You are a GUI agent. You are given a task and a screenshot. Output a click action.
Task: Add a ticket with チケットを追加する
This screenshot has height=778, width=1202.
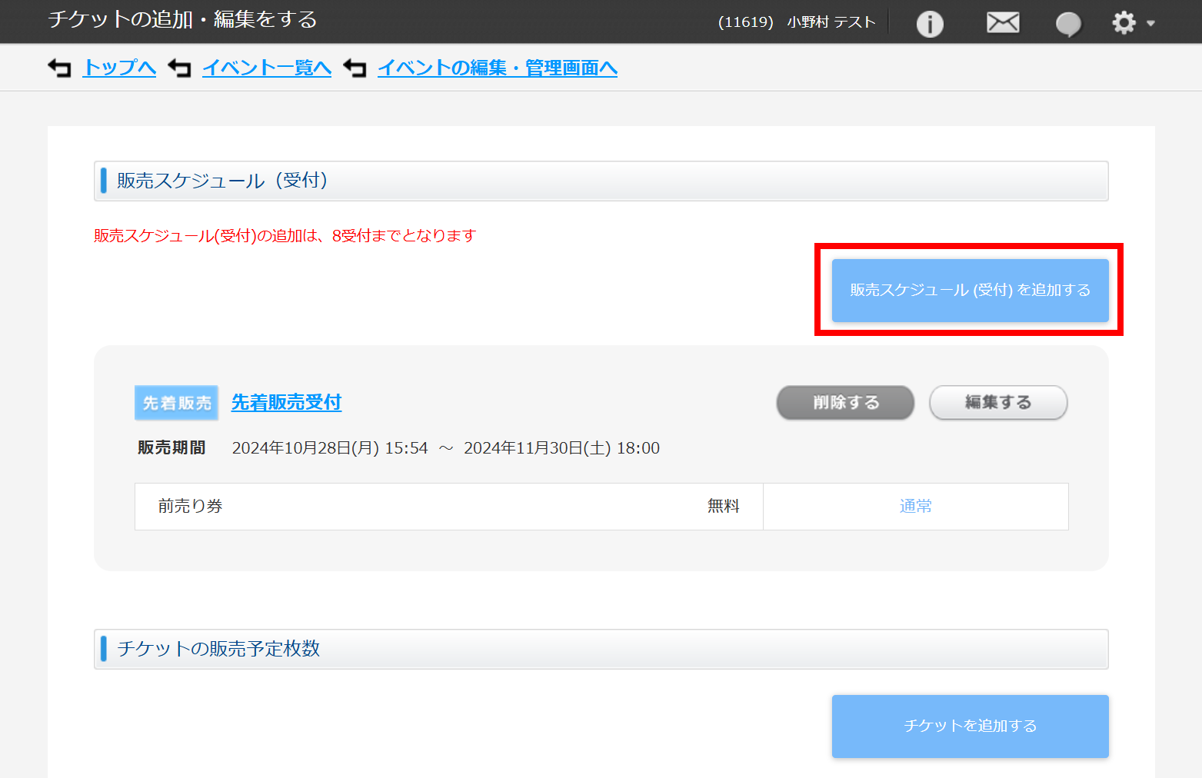point(970,725)
